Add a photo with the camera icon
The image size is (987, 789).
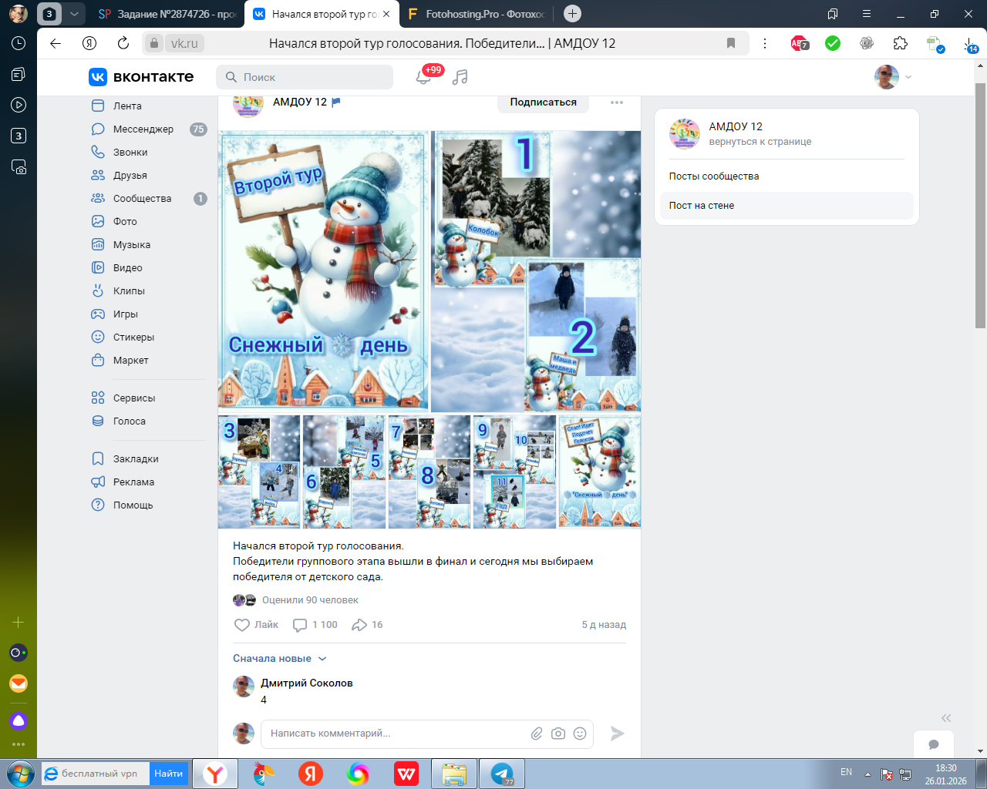click(x=558, y=734)
